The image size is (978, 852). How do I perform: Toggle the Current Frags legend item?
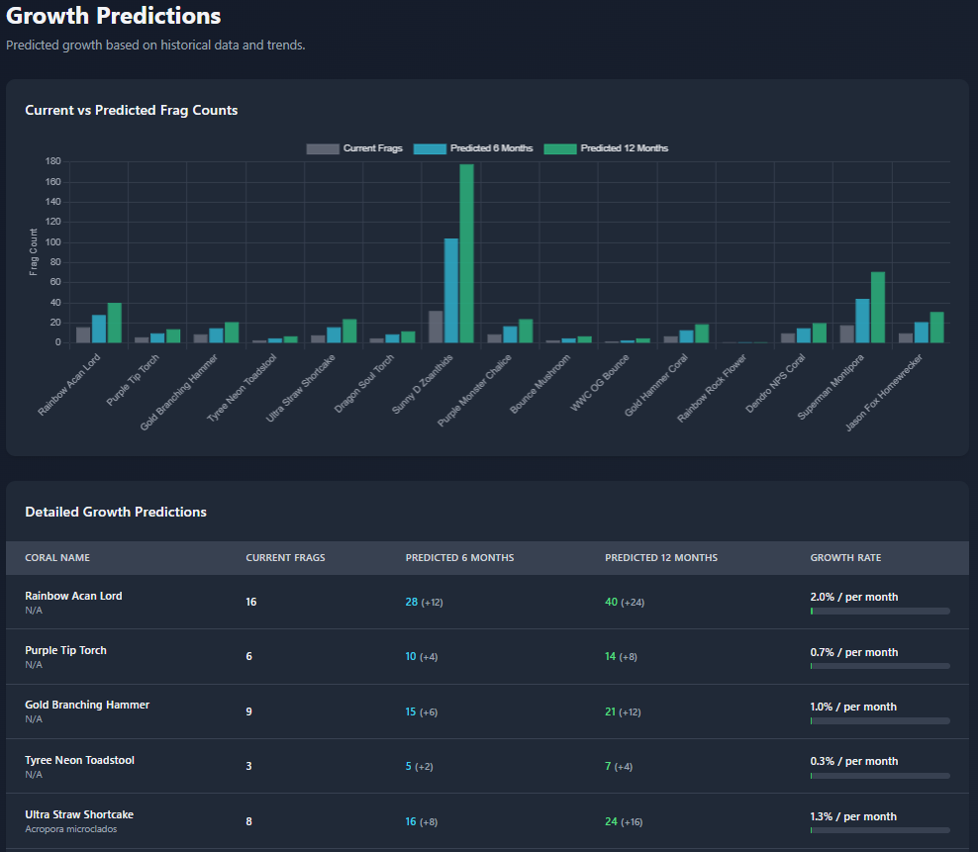click(x=355, y=148)
